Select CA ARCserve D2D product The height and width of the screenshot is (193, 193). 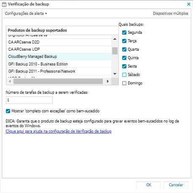[x=59, y=42]
